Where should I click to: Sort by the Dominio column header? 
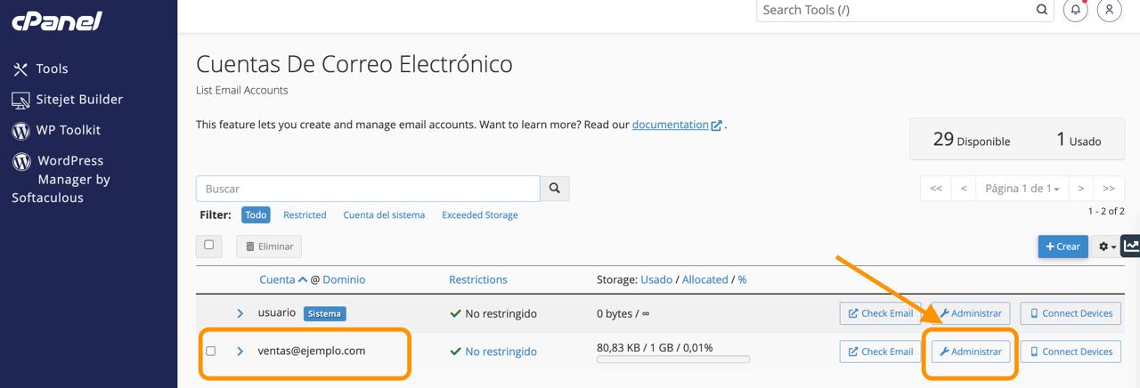point(344,279)
